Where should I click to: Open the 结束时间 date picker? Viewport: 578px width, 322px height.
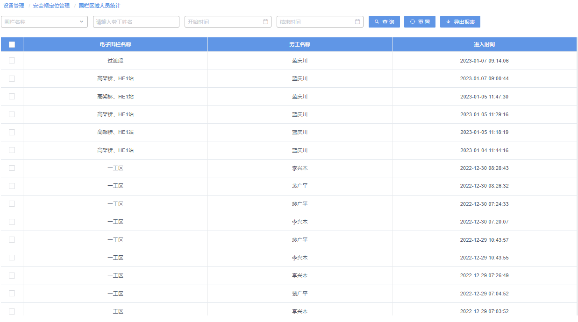click(x=316, y=22)
